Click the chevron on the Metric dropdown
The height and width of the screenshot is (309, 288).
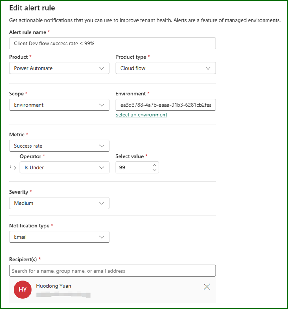tap(102, 146)
